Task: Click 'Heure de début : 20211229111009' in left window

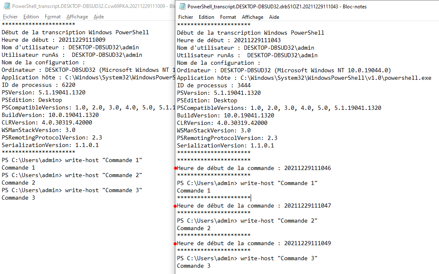Action: [54, 40]
